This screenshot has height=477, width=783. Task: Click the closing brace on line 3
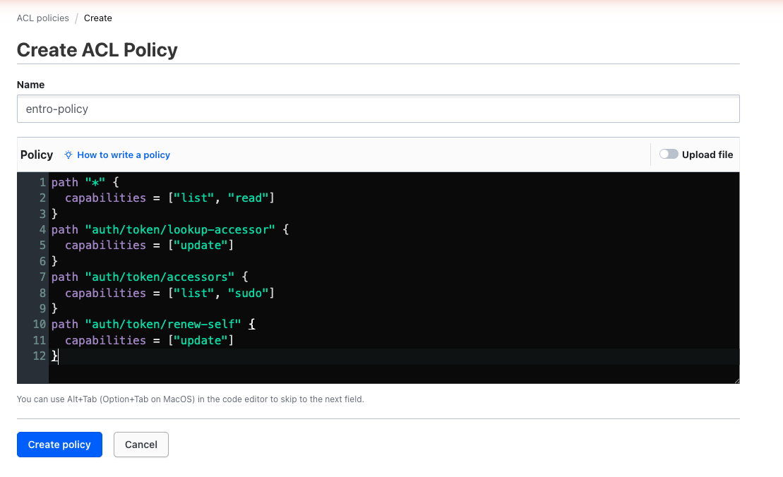pyautogui.click(x=55, y=214)
